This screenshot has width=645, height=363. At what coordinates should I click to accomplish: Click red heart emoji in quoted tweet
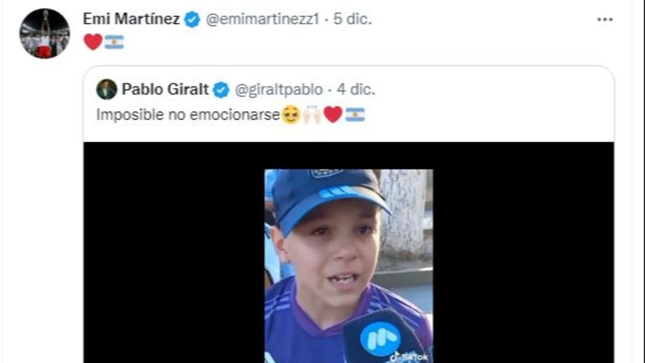tap(333, 114)
